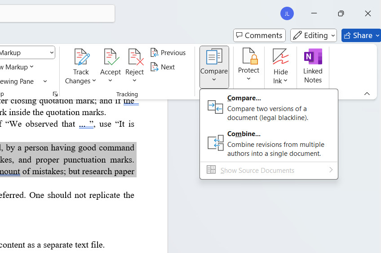Expand the Reject dropdown arrow
The width and height of the screenshot is (381, 253).
[134, 81]
